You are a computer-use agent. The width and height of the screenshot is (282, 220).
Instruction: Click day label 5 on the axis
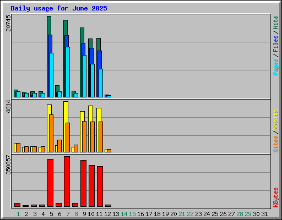(51, 214)
